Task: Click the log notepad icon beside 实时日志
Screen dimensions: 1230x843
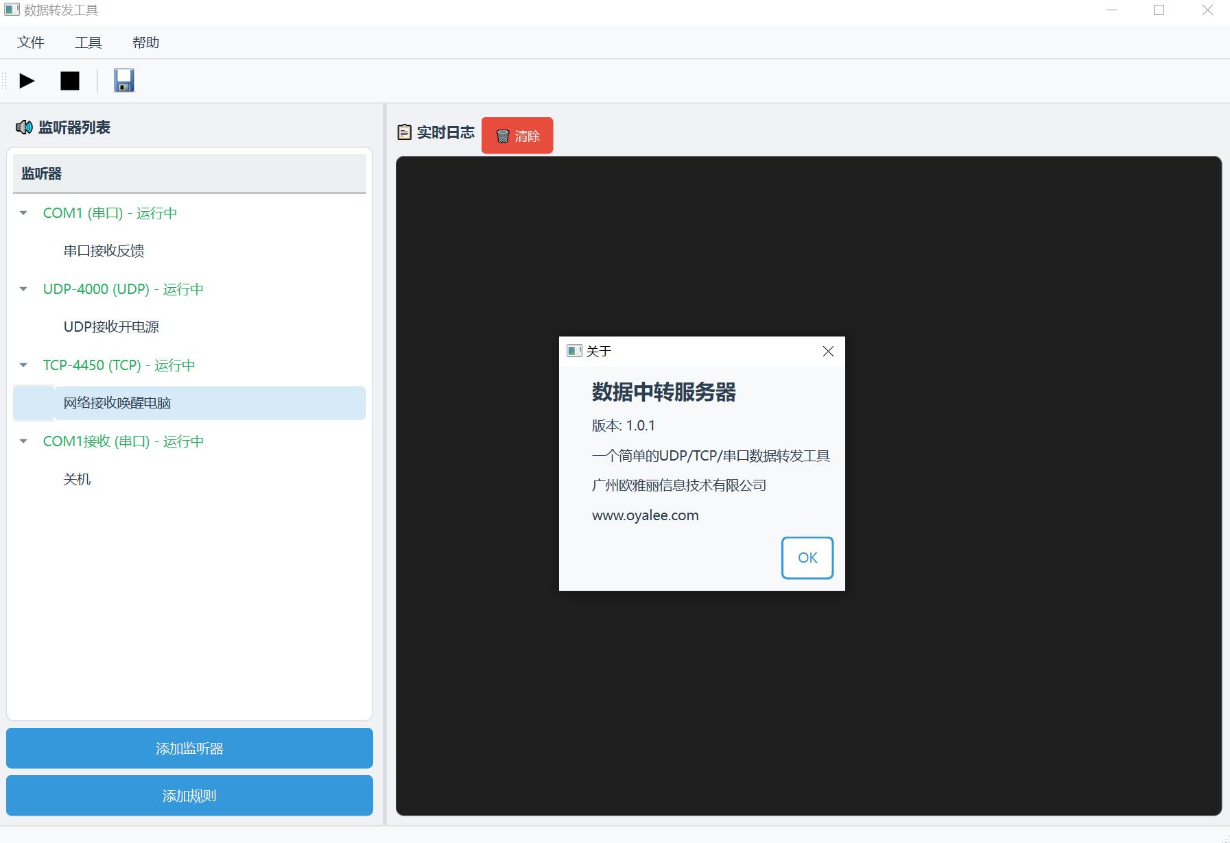Action: [x=405, y=132]
